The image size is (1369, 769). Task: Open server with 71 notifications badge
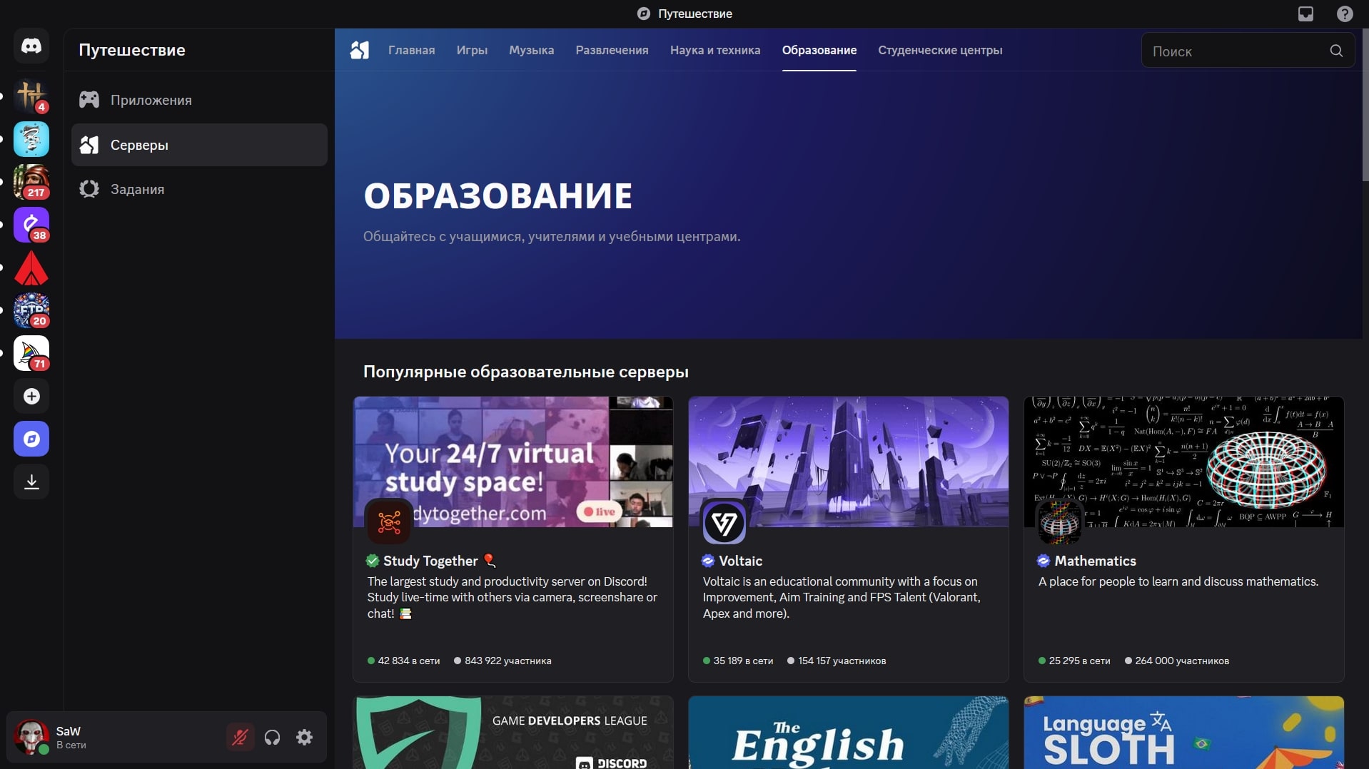31,353
